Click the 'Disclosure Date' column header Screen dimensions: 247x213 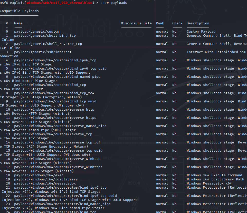[136, 23]
